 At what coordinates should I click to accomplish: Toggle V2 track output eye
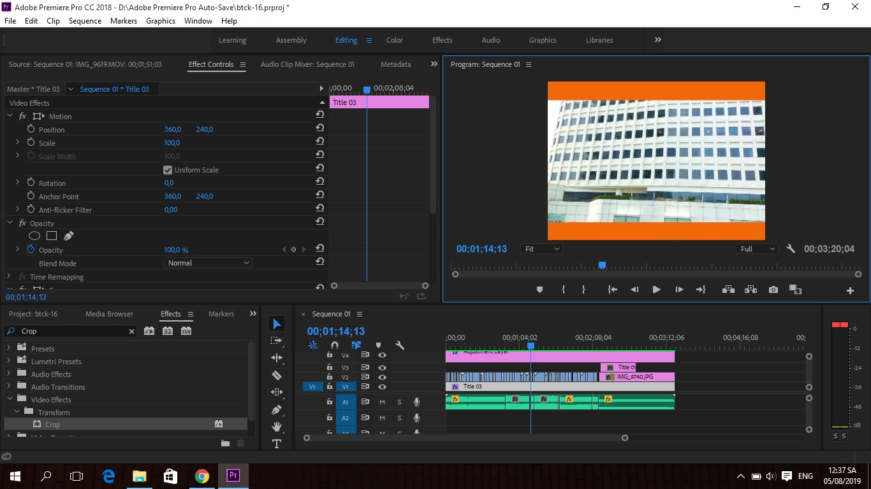click(382, 377)
